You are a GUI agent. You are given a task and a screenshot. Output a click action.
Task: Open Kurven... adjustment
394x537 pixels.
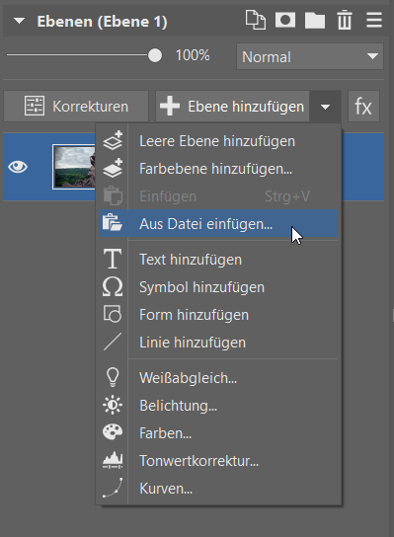click(218, 489)
